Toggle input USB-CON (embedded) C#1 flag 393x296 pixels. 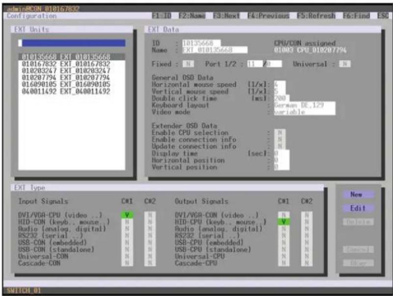pos(127,242)
